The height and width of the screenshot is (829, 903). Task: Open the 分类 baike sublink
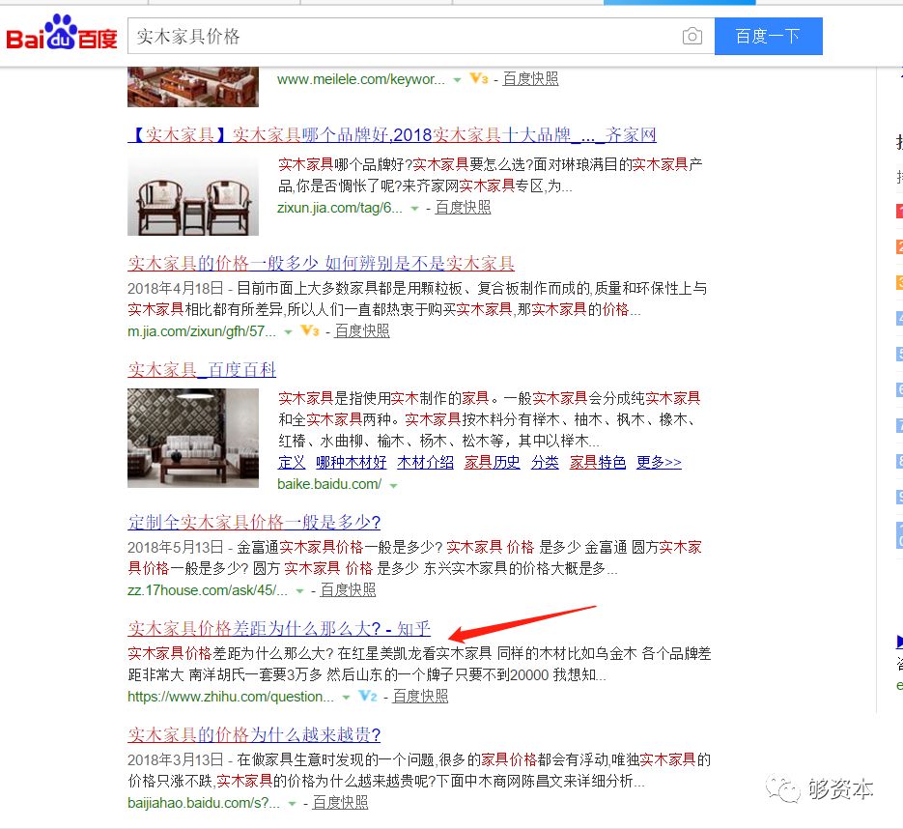(545, 462)
